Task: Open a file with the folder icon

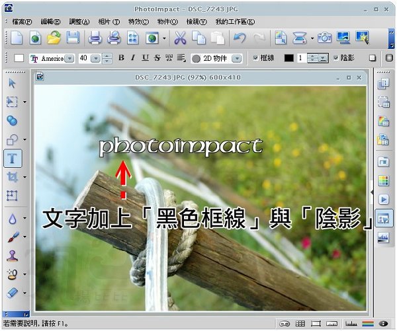Action: pyautogui.click(x=54, y=38)
